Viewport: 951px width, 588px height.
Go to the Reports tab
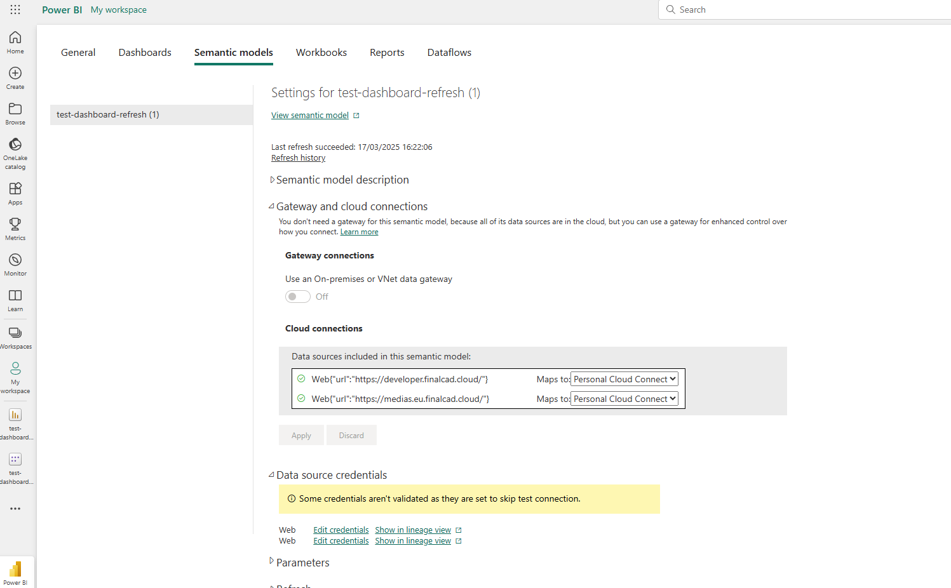387,52
